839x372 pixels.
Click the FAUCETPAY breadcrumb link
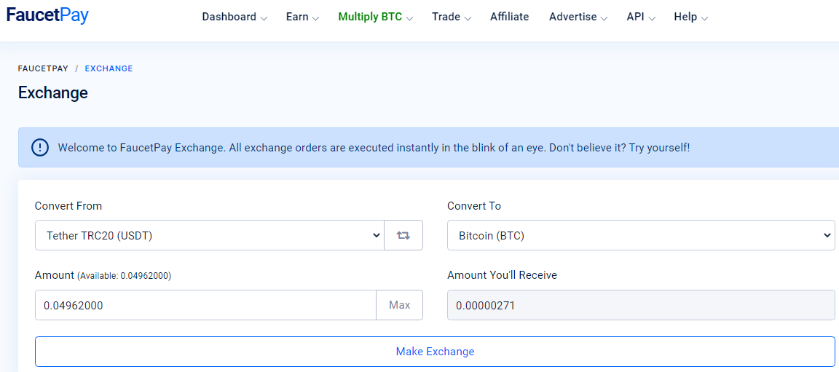[43, 68]
